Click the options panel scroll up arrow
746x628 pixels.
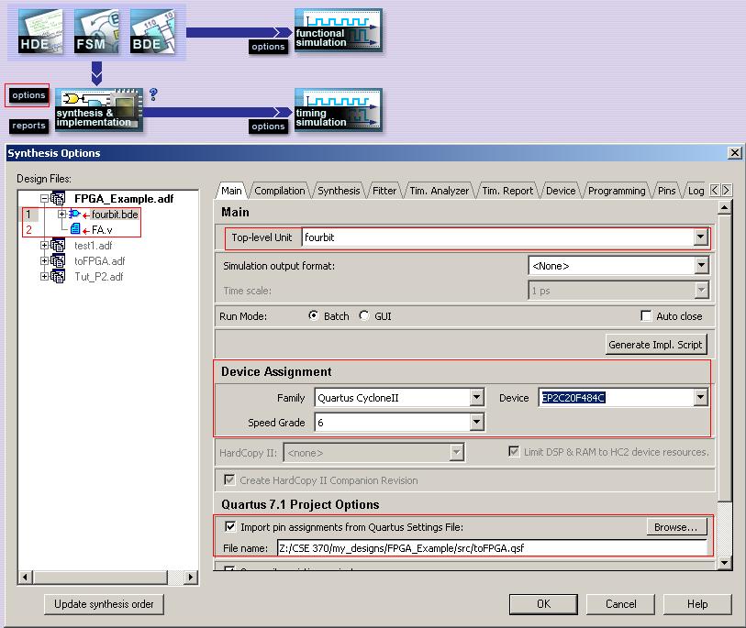(724, 207)
